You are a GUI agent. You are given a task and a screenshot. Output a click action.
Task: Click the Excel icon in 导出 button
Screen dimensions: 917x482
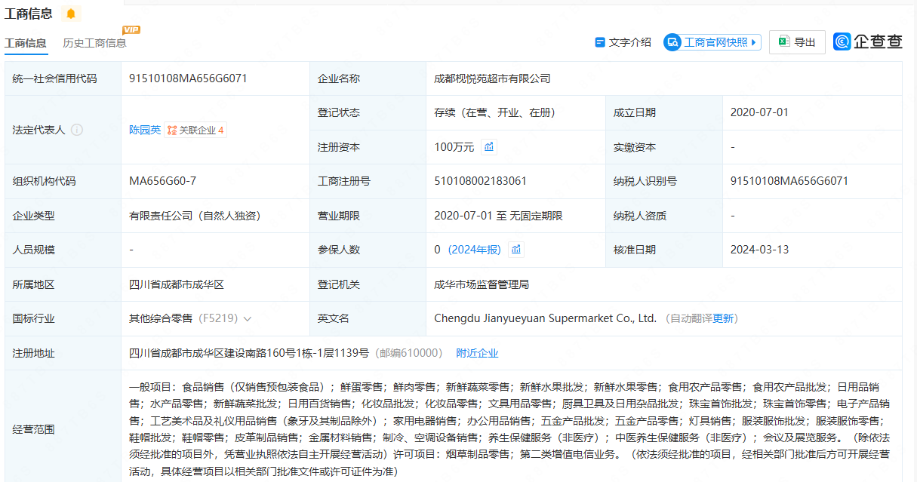(x=784, y=42)
